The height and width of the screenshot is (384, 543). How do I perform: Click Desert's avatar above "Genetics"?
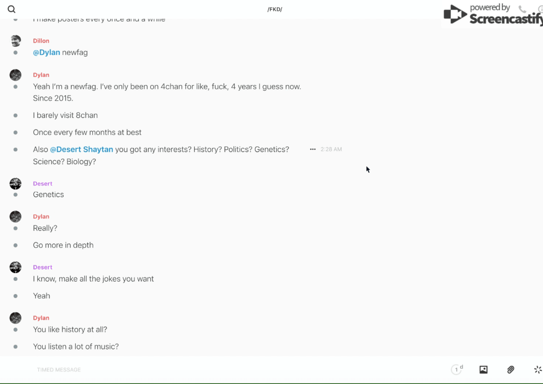click(x=15, y=184)
